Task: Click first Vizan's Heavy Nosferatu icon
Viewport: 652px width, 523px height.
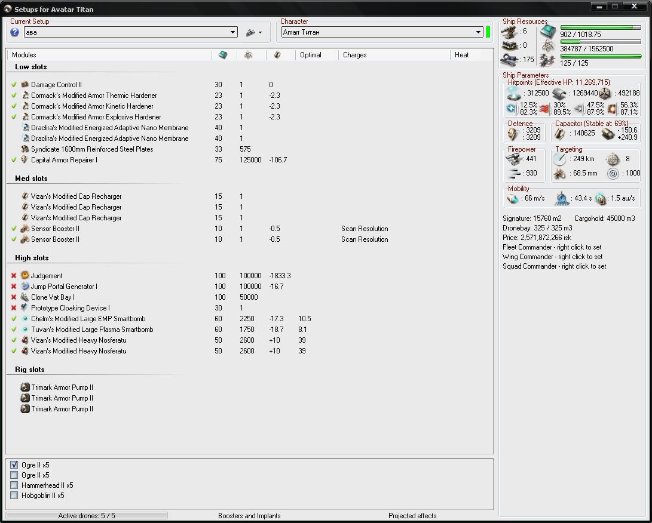Action: (25, 340)
